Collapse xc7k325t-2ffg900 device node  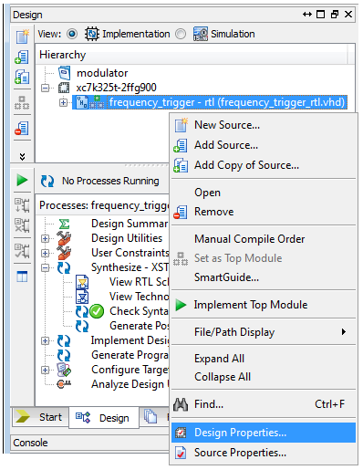[46, 89]
